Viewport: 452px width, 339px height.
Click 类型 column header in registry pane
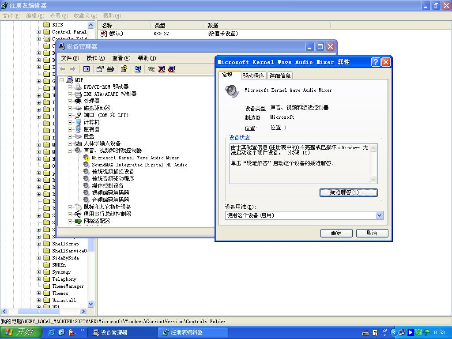pos(177,25)
